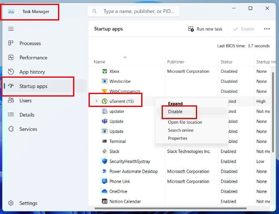The width and height of the screenshot is (279, 214).
Task: Click the Processes sidebar icon
Action: [11, 43]
